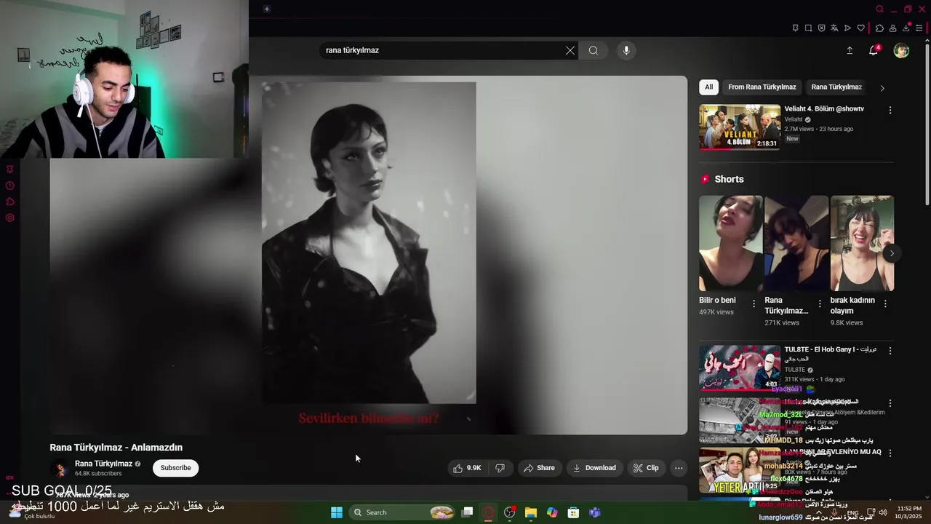The width and height of the screenshot is (931, 524).
Task: Open taskbar clock showing 11:52 PM
Action: (x=909, y=512)
